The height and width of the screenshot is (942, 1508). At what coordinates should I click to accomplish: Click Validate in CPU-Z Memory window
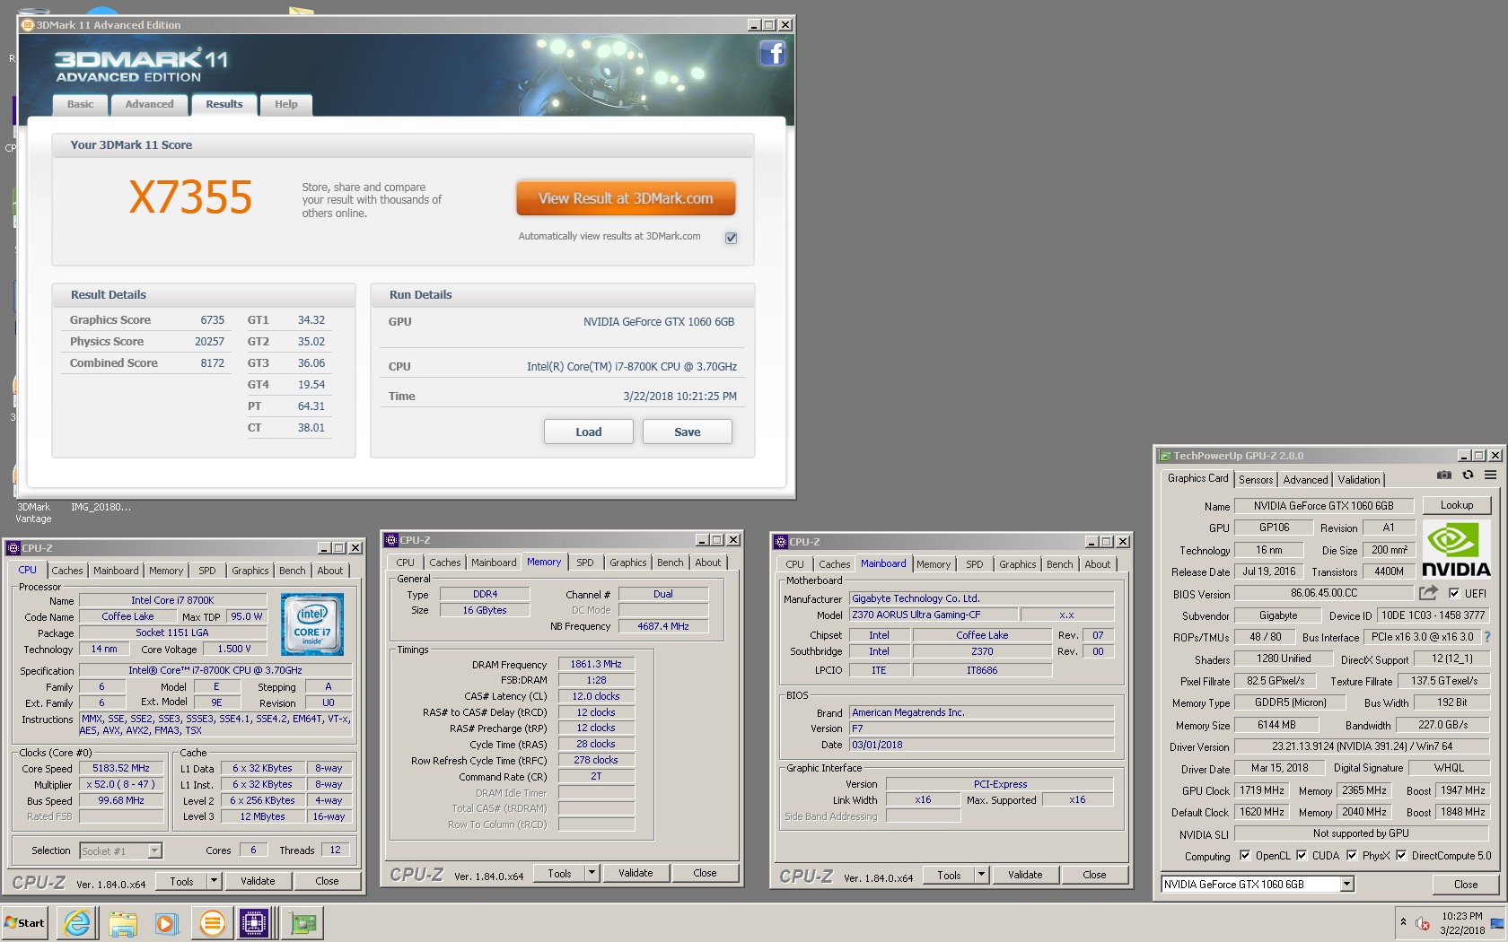(636, 873)
